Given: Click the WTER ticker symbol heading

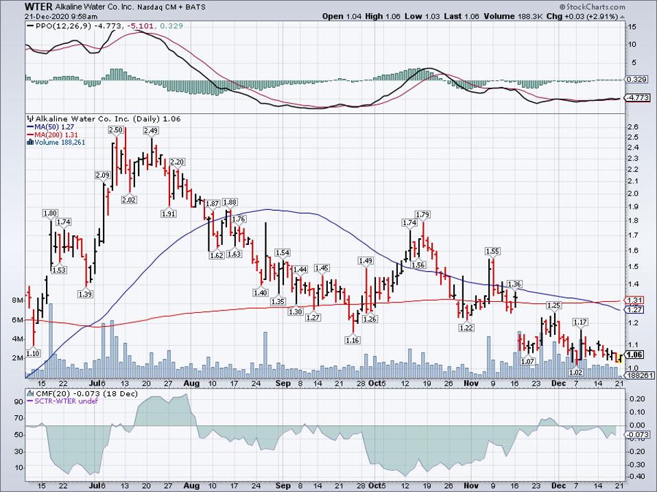Looking at the screenshot, I should tap(38, 7).
